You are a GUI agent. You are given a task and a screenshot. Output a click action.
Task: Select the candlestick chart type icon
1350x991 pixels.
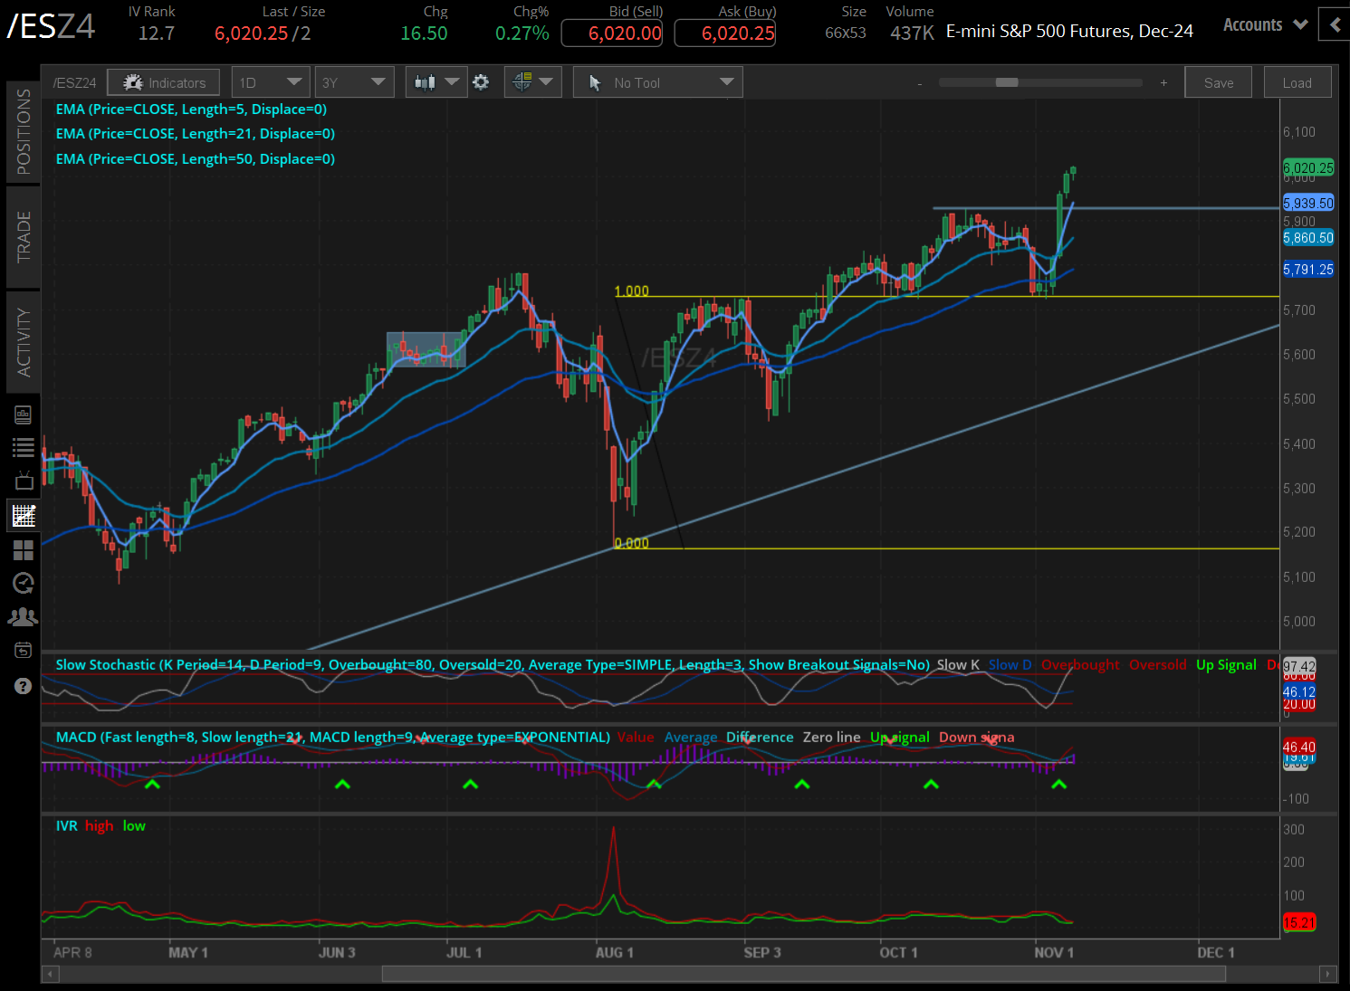pyautogui.click(x=425, y=81)
